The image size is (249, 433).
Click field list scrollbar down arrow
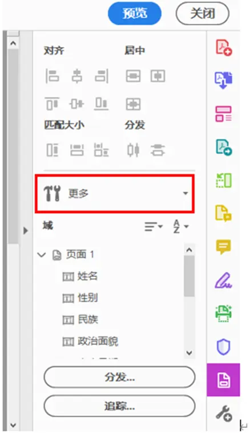coord(189,352)
